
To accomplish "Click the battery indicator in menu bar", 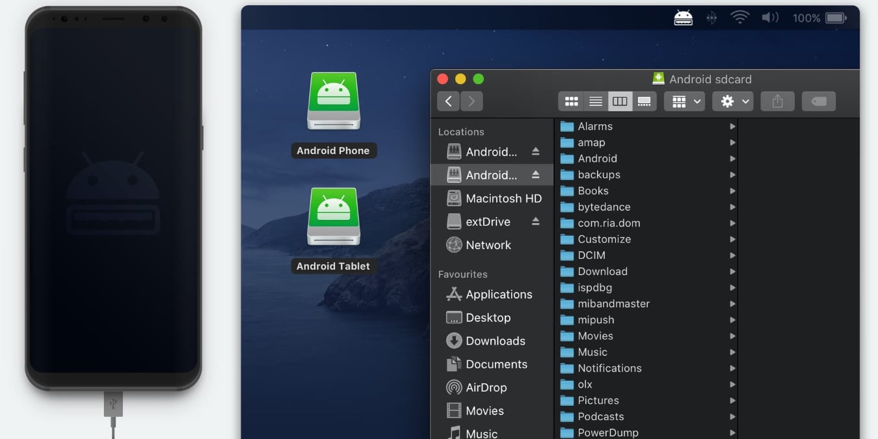I will click(834, 18).
